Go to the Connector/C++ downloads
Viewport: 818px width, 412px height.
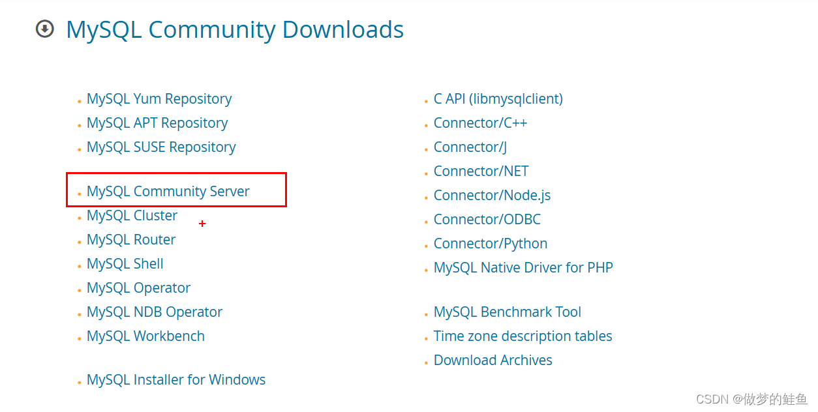pyautogui.click(x=481, y=123)
